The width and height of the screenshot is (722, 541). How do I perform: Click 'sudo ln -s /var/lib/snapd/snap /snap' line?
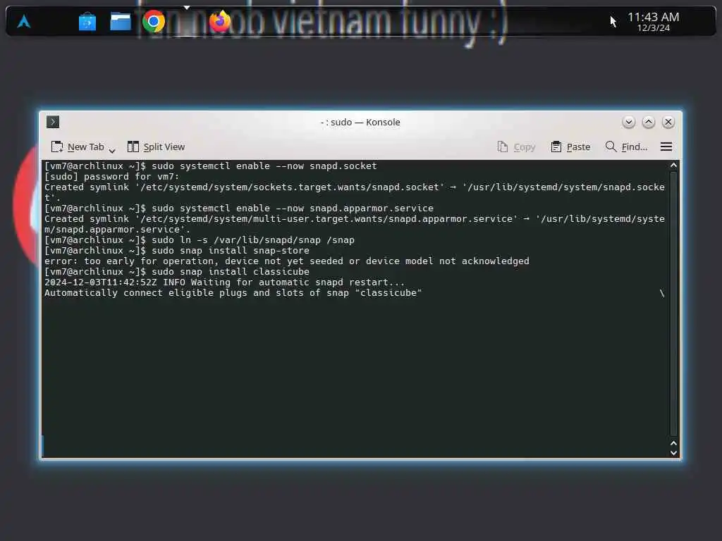tap(253, 240)
